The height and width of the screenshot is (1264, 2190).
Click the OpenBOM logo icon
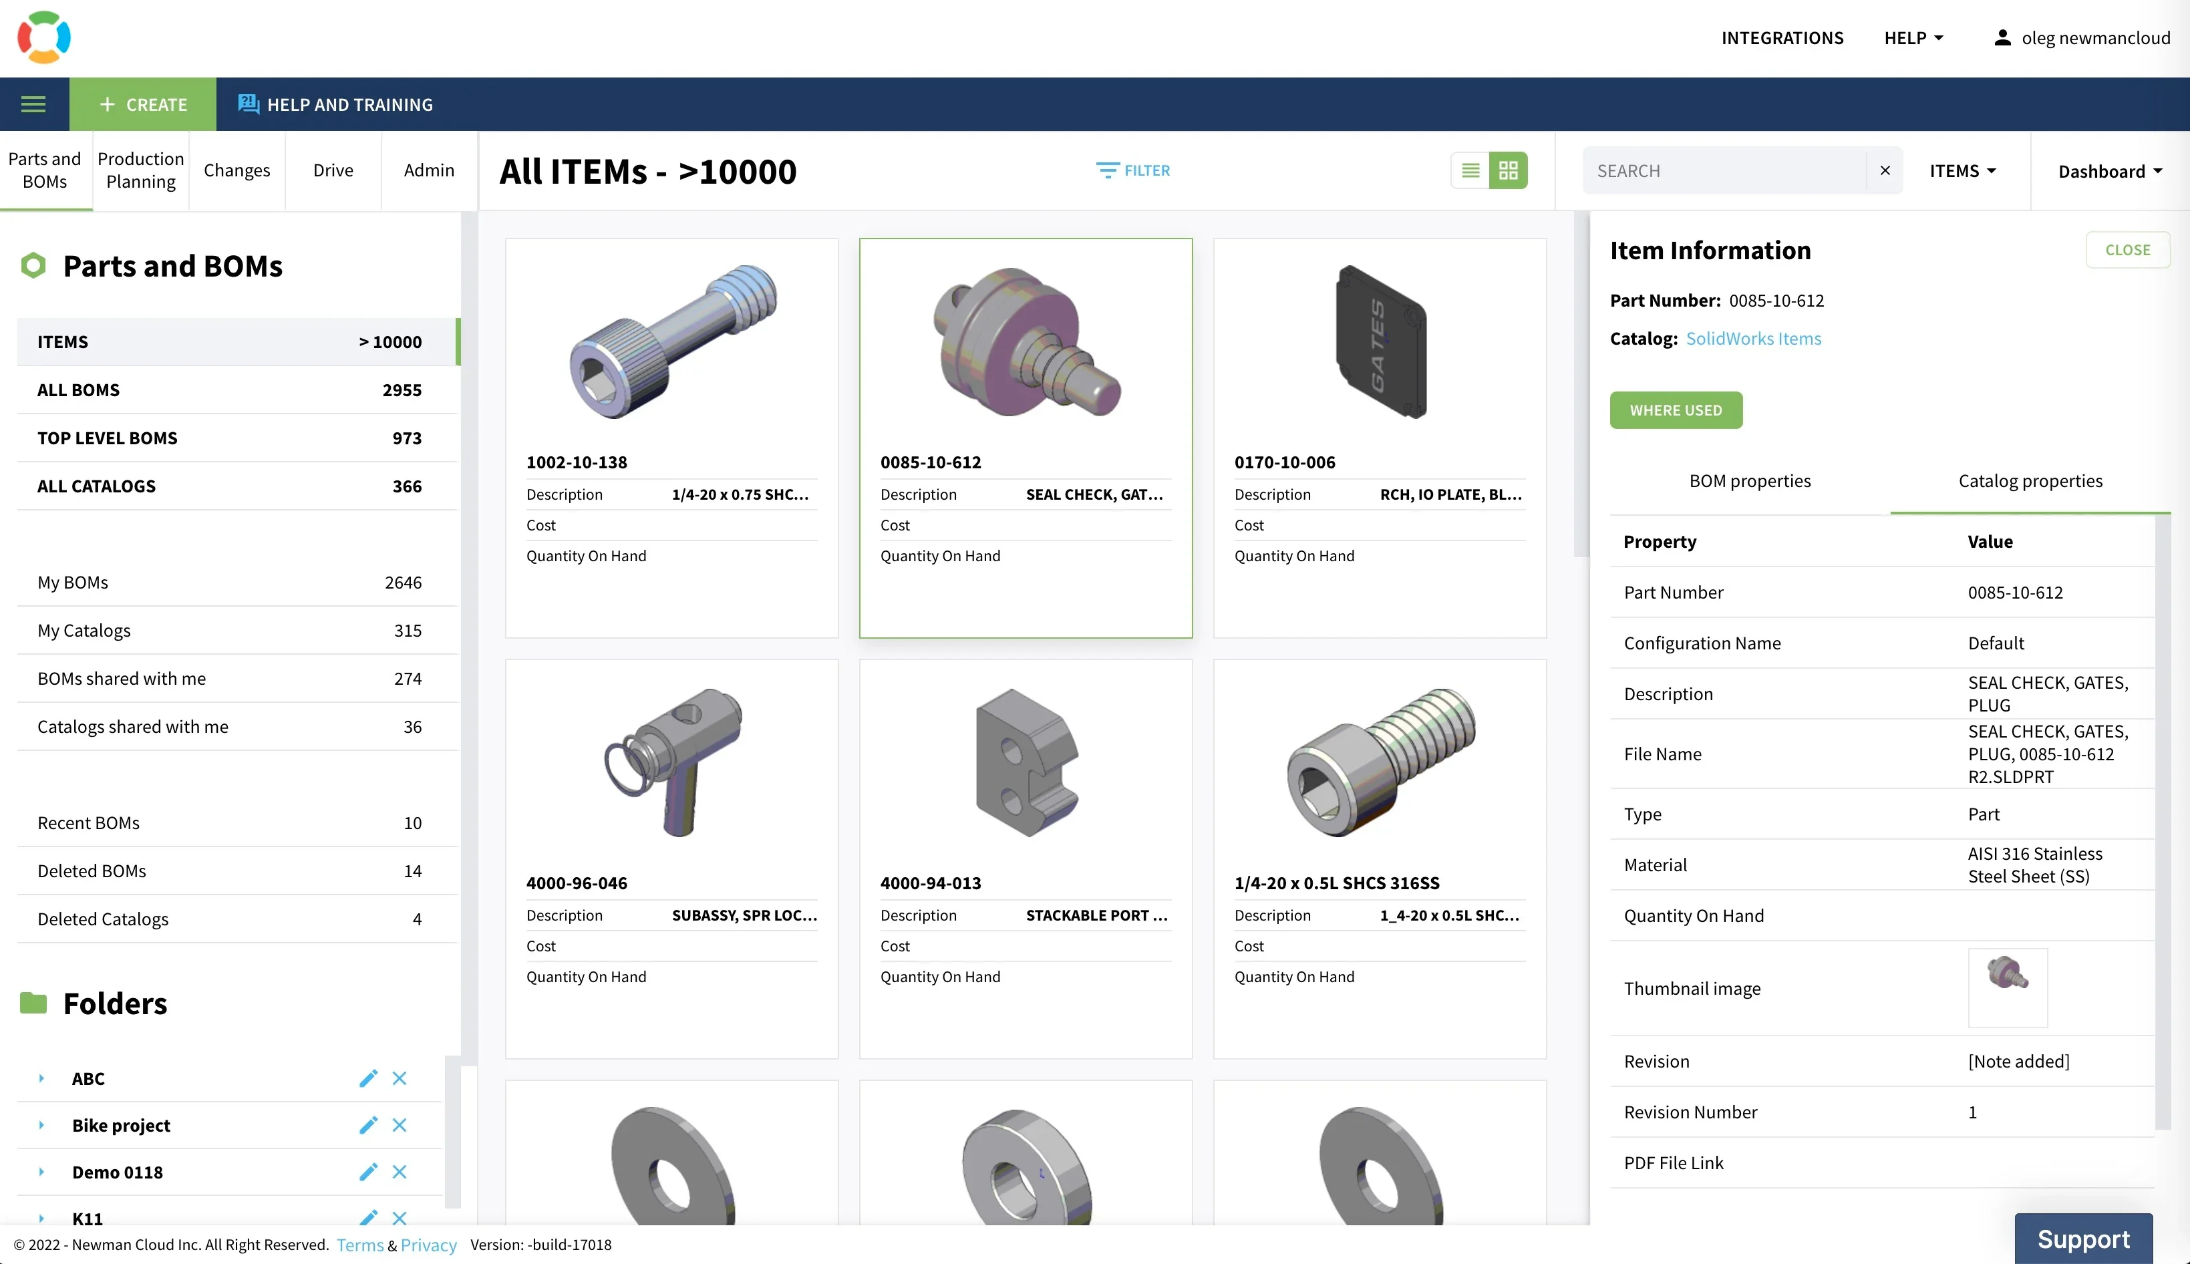pos(43,37)
